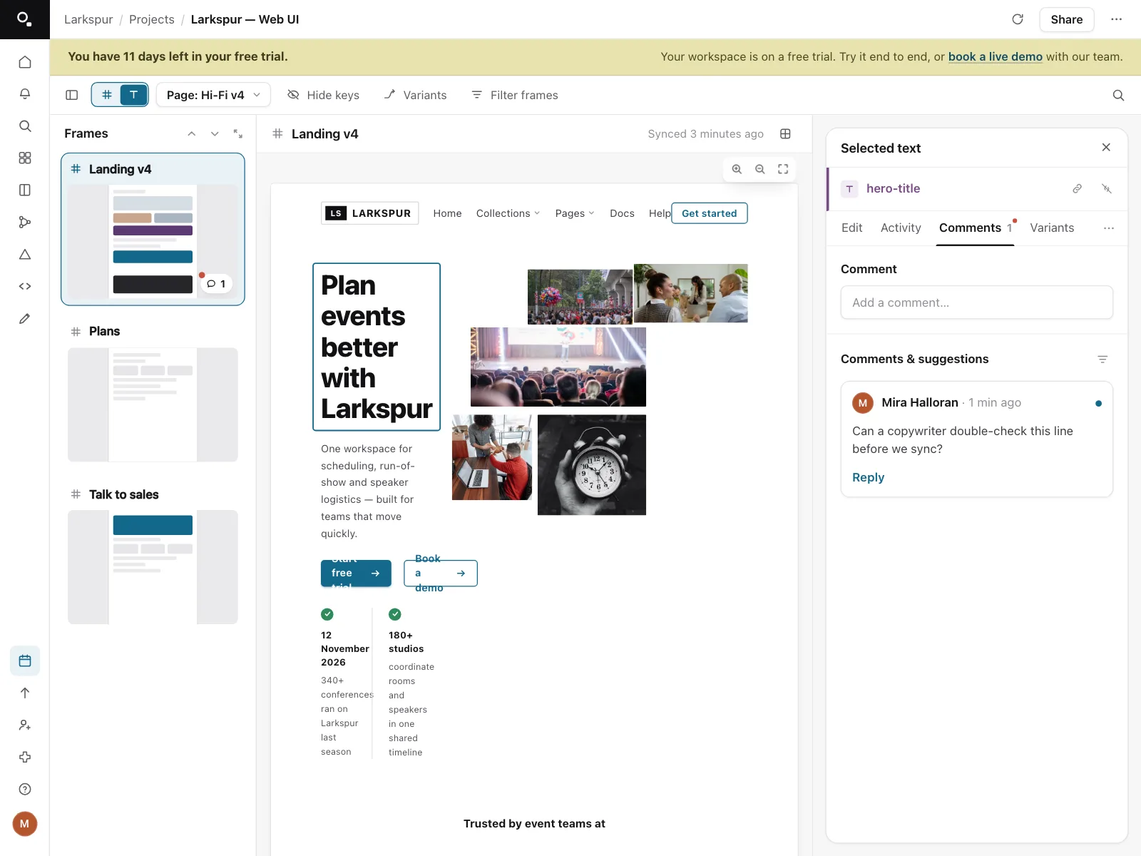The width and height of the screenshot is (1141, 856).
Task: Open notifications bell in sidebar
Action: pyautogui.click(x=25, y=94)
